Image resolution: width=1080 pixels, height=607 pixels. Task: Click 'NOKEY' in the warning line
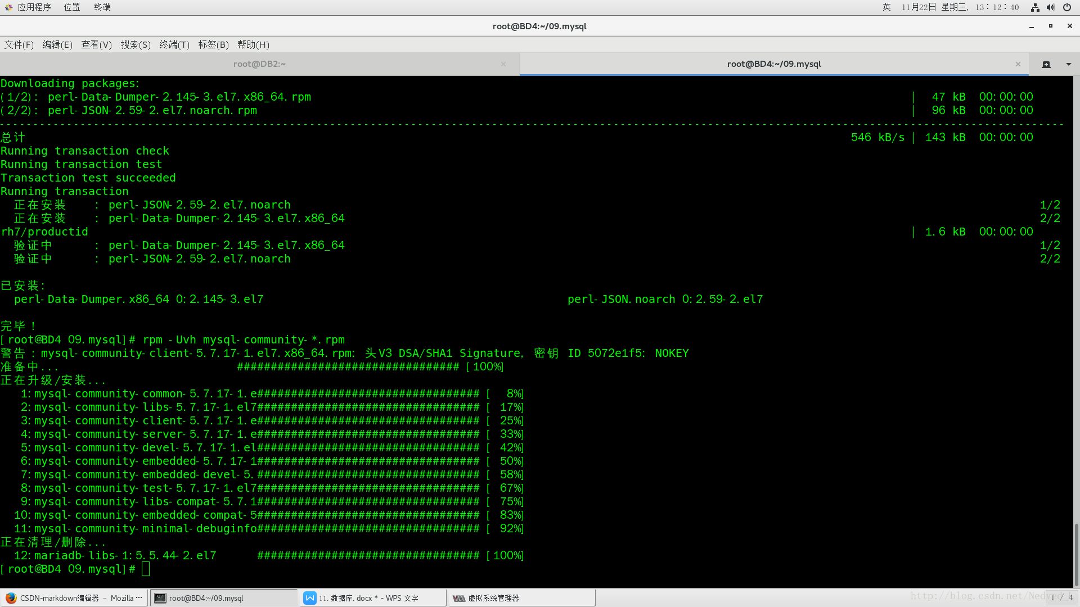pyautogui.click(x=672, y=354)
